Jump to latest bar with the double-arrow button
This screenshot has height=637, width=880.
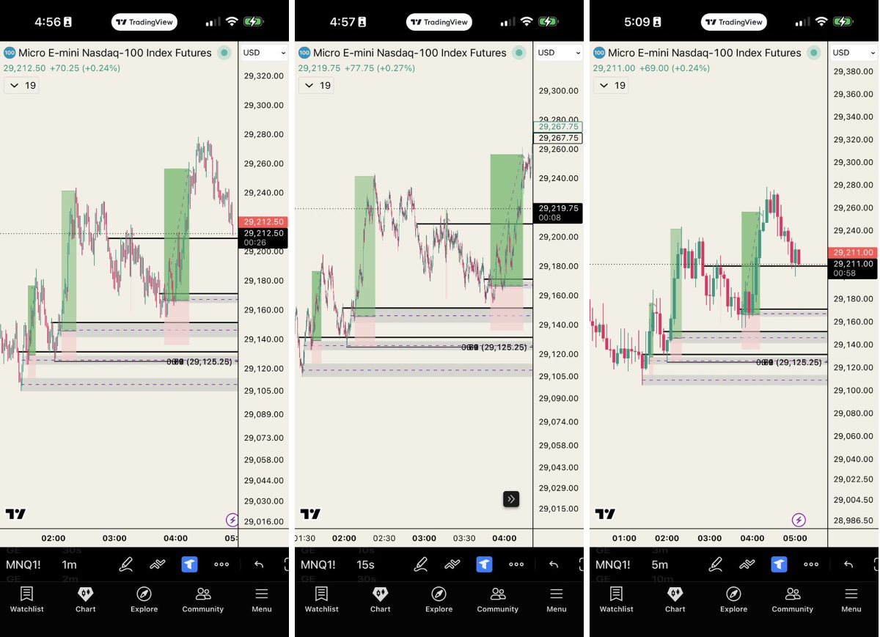click(x=512, y=499)
